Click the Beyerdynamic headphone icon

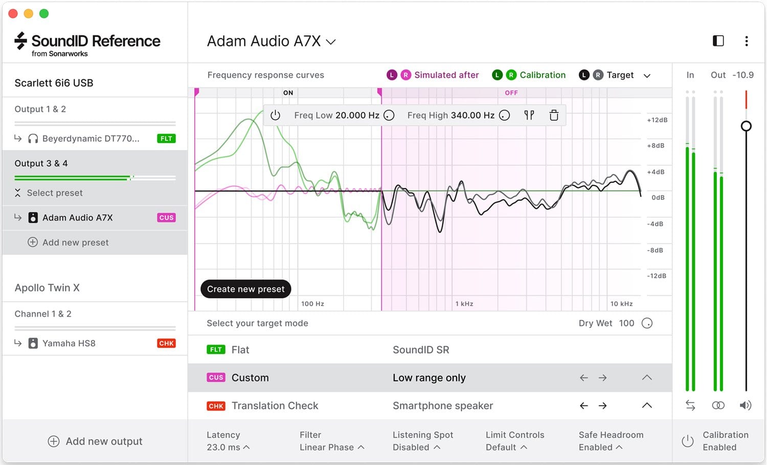click(33, 138)
